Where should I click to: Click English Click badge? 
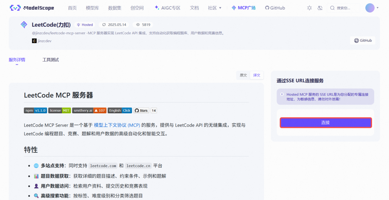120,110
